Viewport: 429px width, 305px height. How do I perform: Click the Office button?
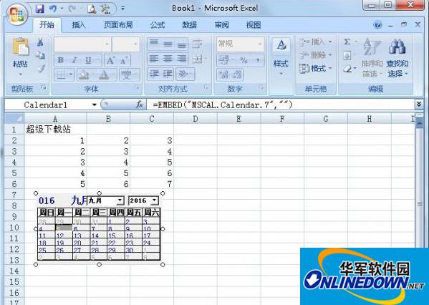pos(17,14)
